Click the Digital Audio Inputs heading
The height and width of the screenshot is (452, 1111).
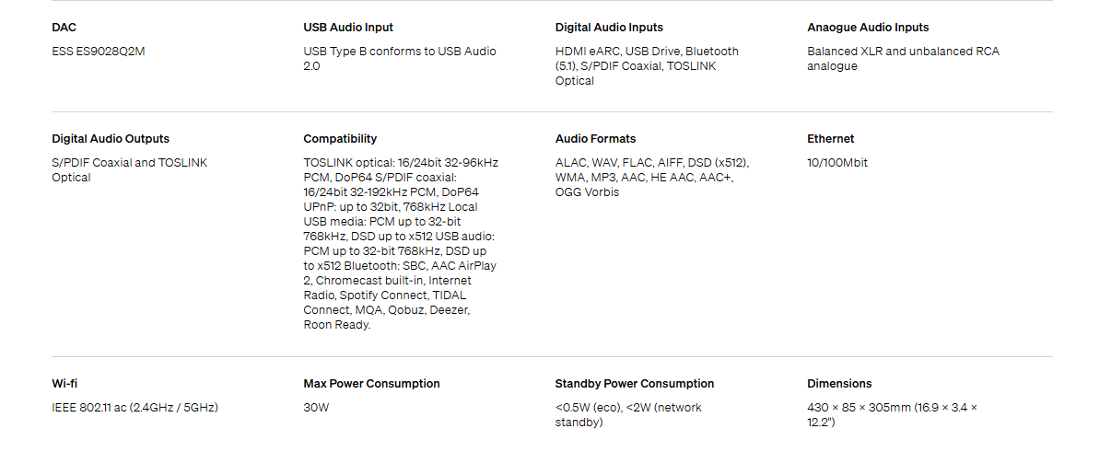coord(609,28)
